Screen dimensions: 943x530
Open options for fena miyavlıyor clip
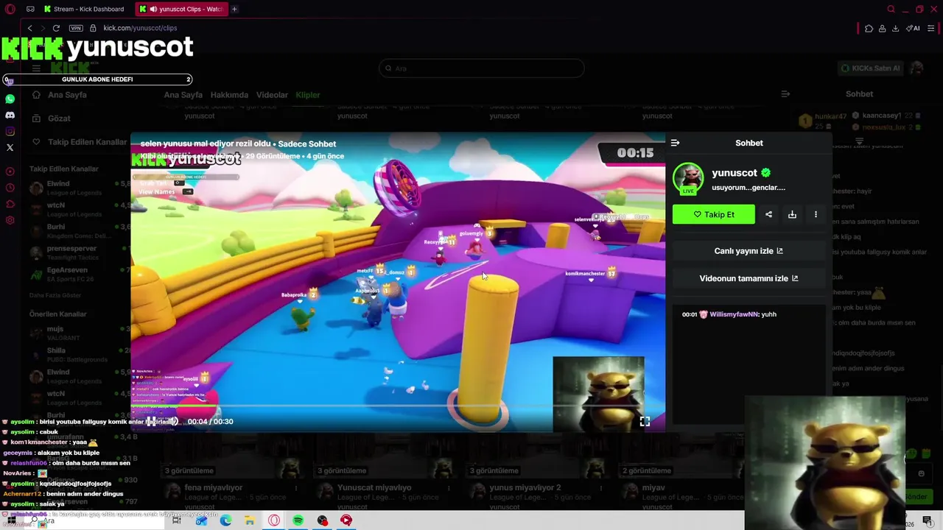click(x=296, y=488)
